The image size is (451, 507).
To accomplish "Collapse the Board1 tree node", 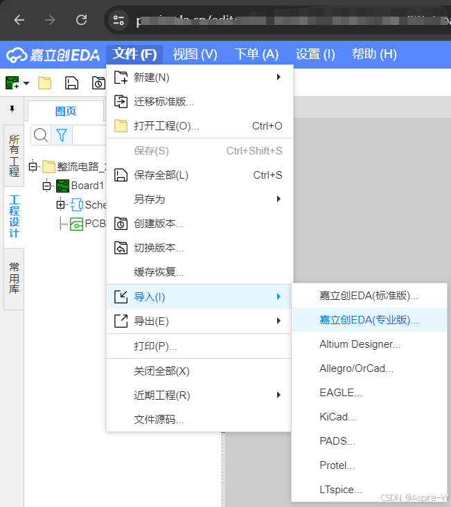I will pos(46,186).
